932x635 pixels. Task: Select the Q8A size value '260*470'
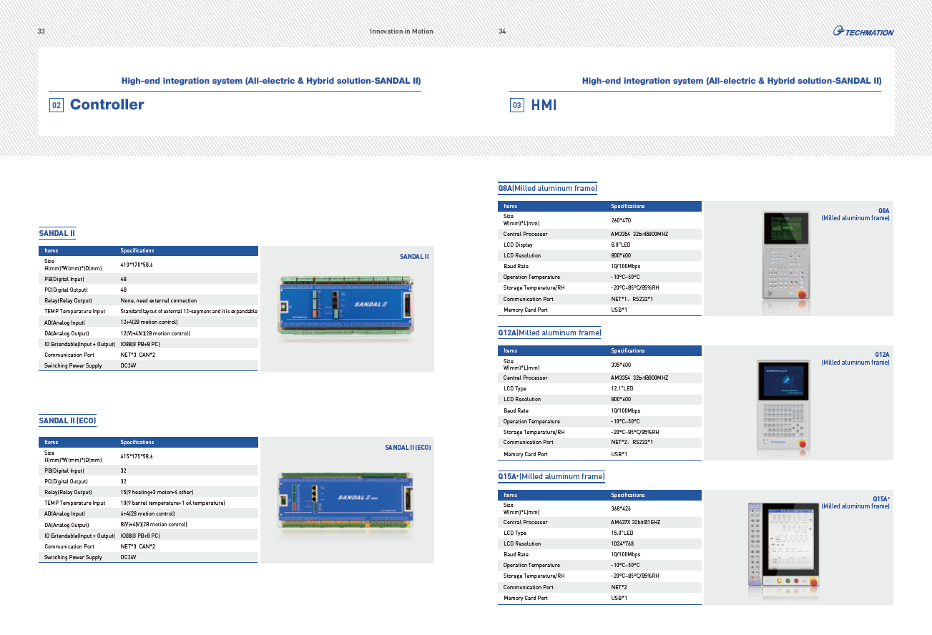tap(621, 220)
